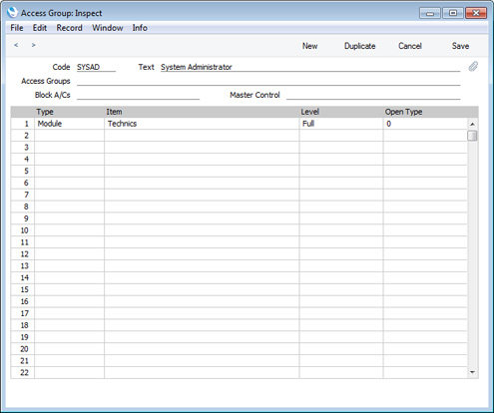
Task: Click the application logo in title bar
Action: (x=12, y=13)
